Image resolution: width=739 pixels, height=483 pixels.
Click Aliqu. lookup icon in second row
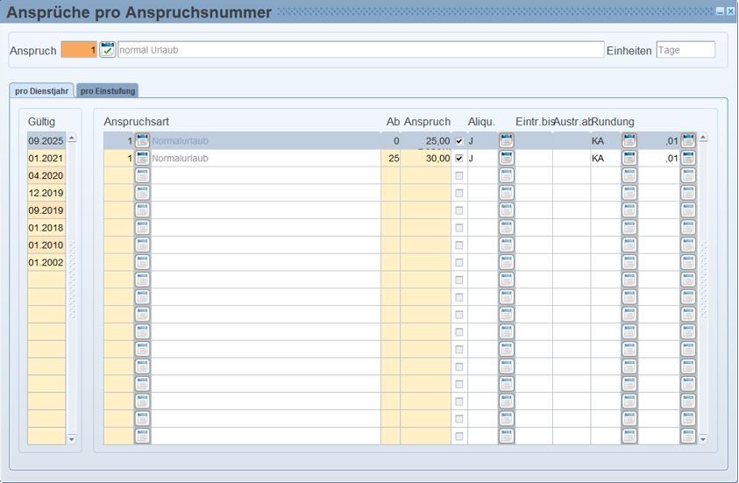pyautogui.click(x=506, y=158)
